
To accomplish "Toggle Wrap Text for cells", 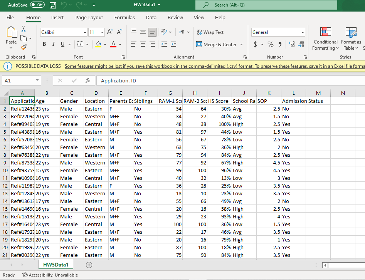I will (x=210, y=32).
